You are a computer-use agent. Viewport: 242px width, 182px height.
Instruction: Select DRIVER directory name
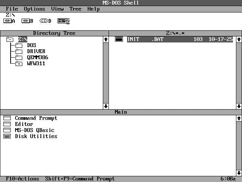[x=36, y=52]
